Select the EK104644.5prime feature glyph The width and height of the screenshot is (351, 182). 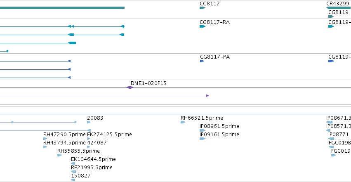tap(73, 163)
